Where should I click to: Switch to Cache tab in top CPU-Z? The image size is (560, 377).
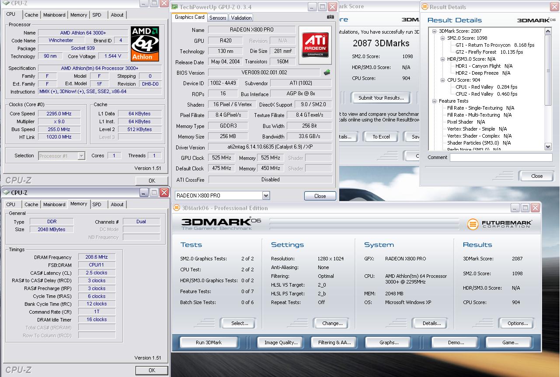tap(31, 15)
